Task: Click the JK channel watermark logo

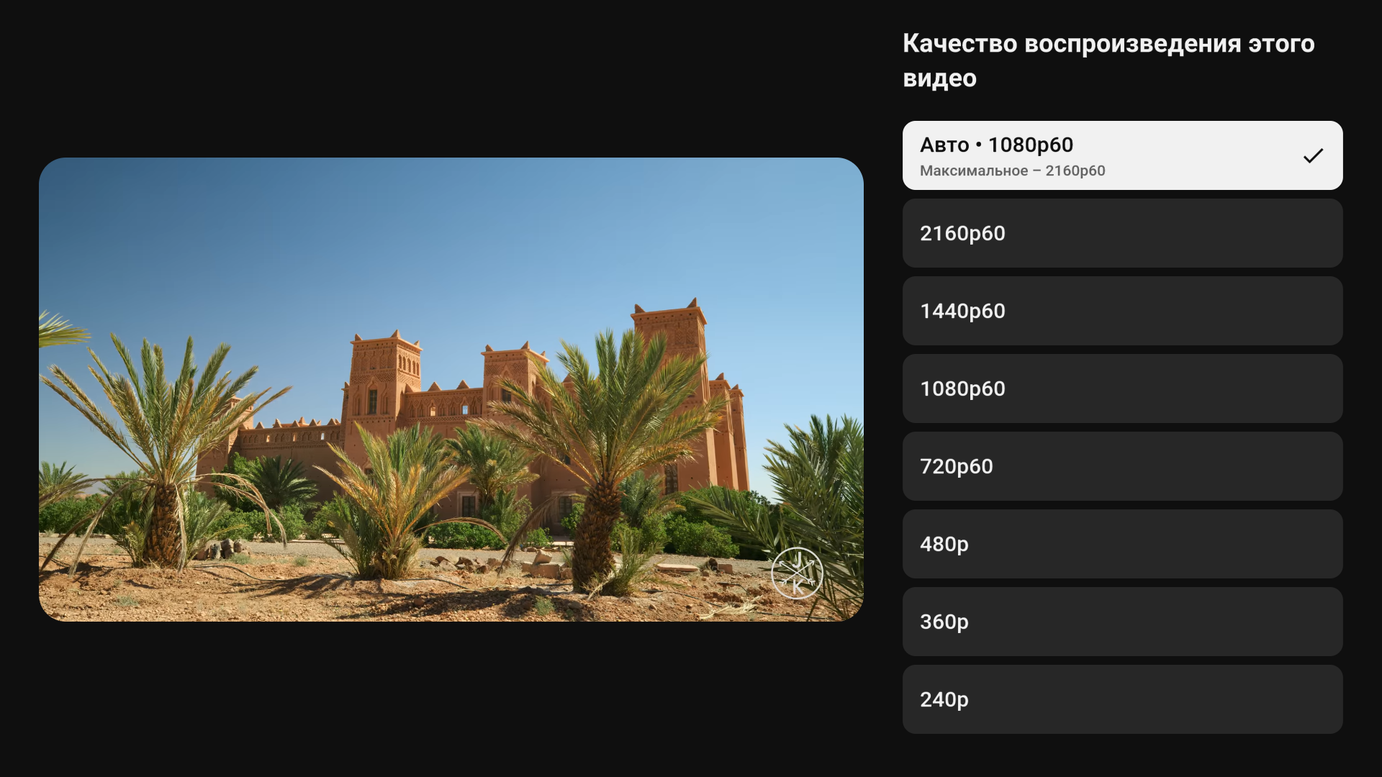Action: [797, 573]
